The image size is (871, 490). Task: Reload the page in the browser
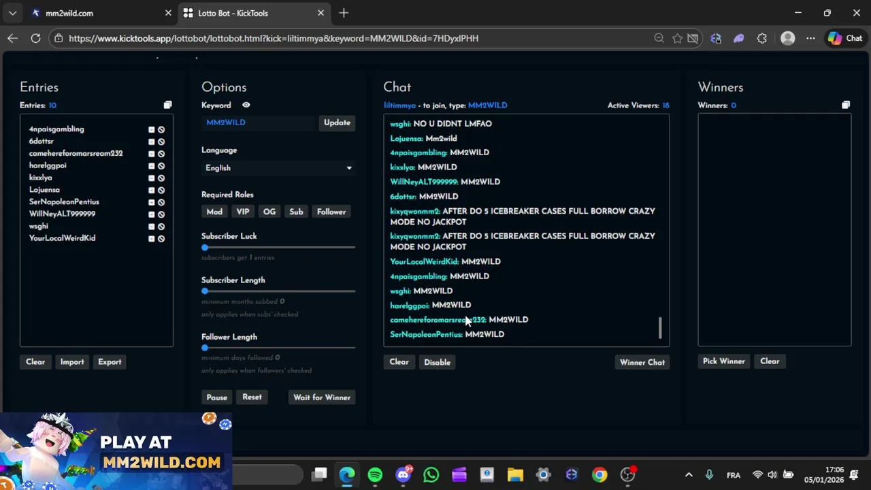pyautogui.click(x=35, y=38)
